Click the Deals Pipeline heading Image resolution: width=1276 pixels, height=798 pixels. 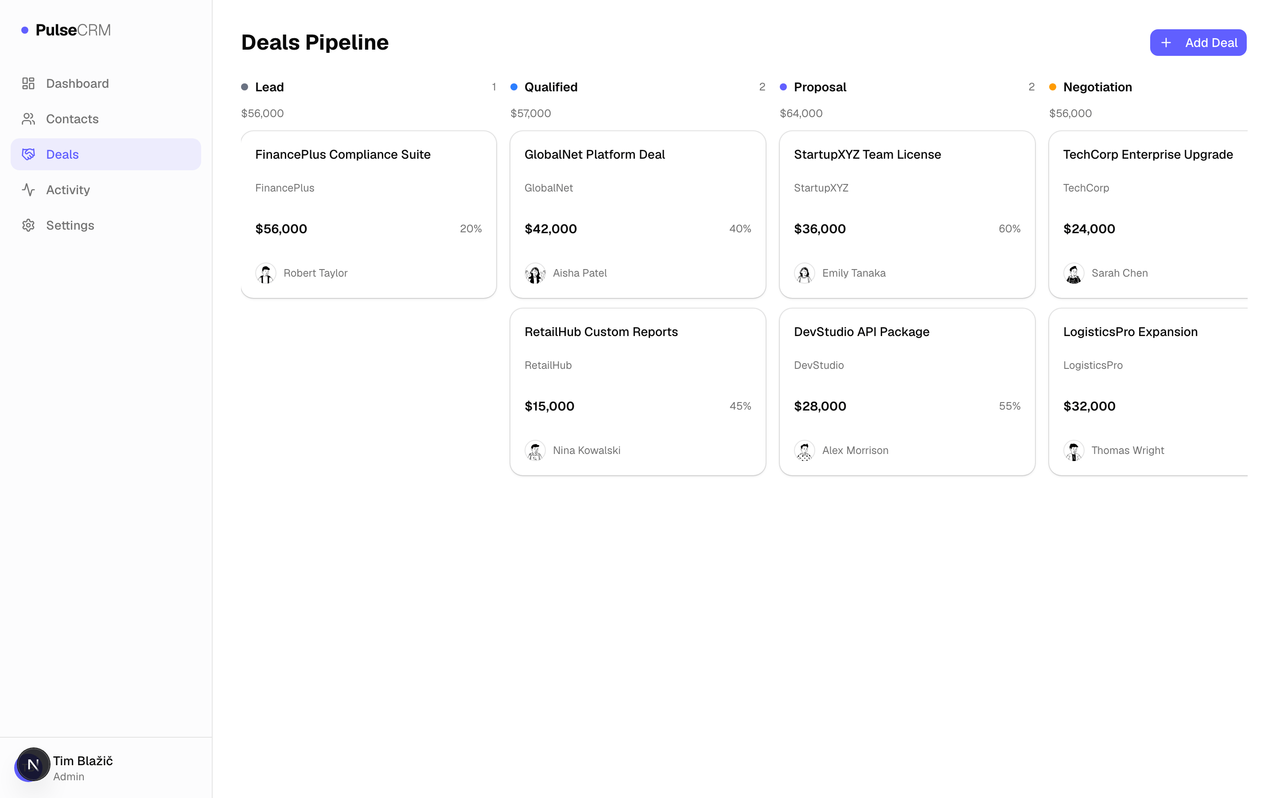pyautogui.click(x=315, y=42)
